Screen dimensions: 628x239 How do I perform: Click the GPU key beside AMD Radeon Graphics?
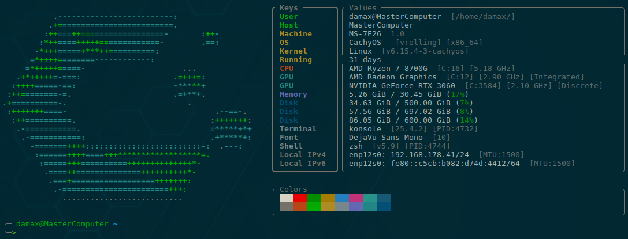click(287, 77)
